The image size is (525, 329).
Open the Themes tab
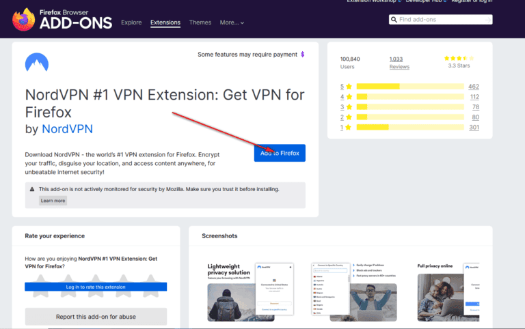point(200,23)
